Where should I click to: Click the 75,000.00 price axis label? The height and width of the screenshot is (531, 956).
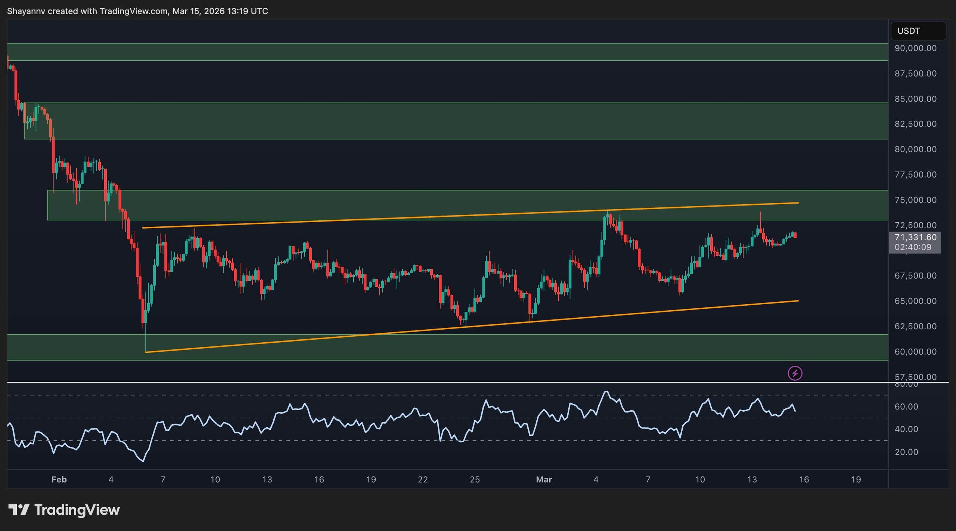tap(915, 200)
